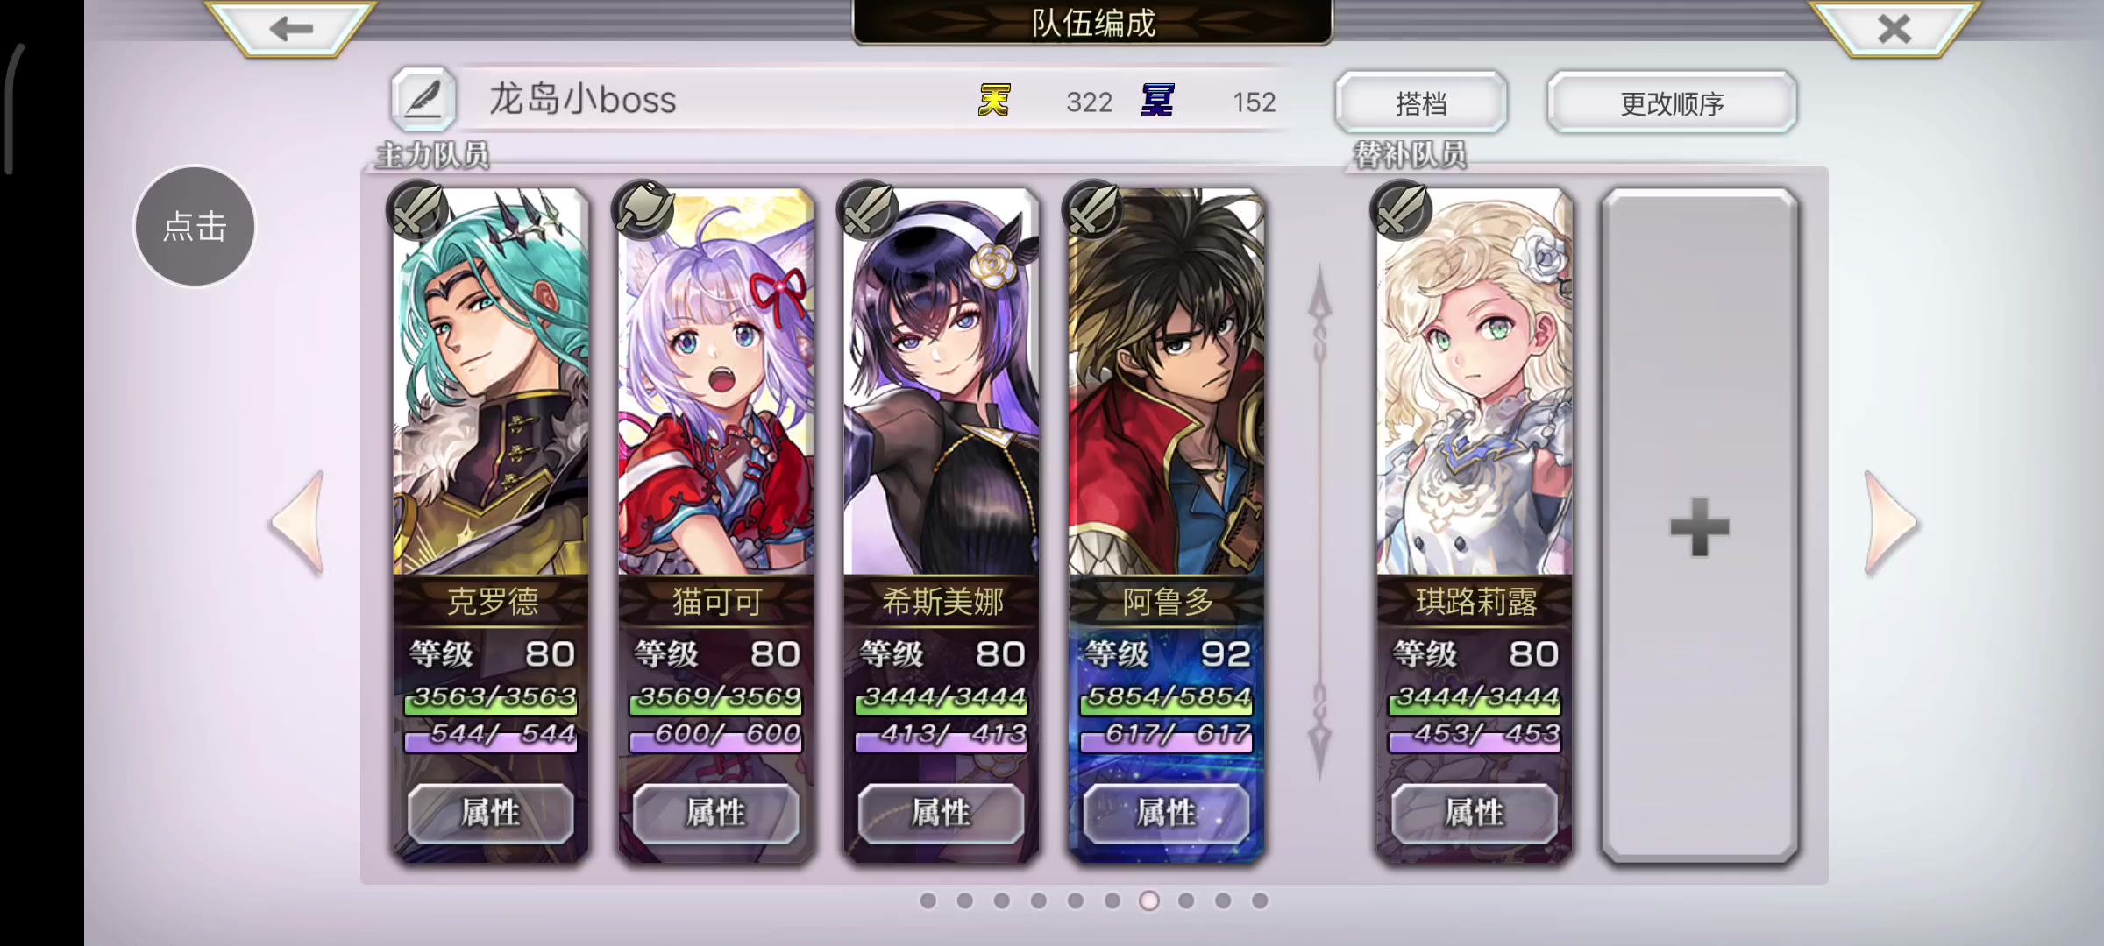
Task: Select the 猫可可 character portrait
Action: pyautogui.click(x=716, y=383)
